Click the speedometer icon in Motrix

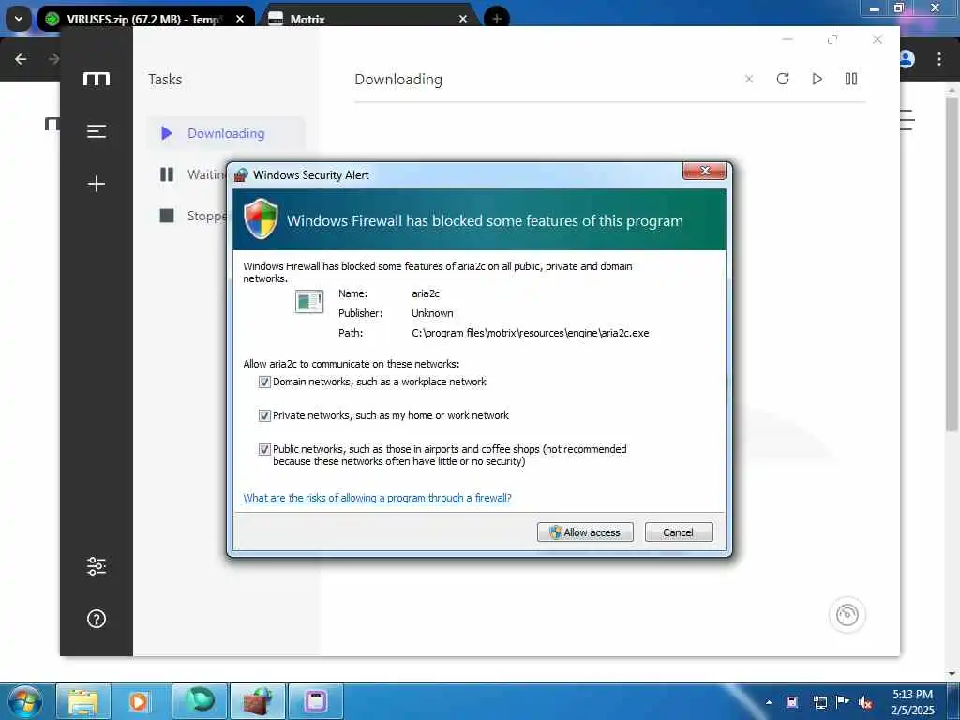tap(847, 615)
